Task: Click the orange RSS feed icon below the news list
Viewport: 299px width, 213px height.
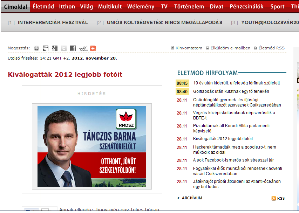Action: point(273,198)
